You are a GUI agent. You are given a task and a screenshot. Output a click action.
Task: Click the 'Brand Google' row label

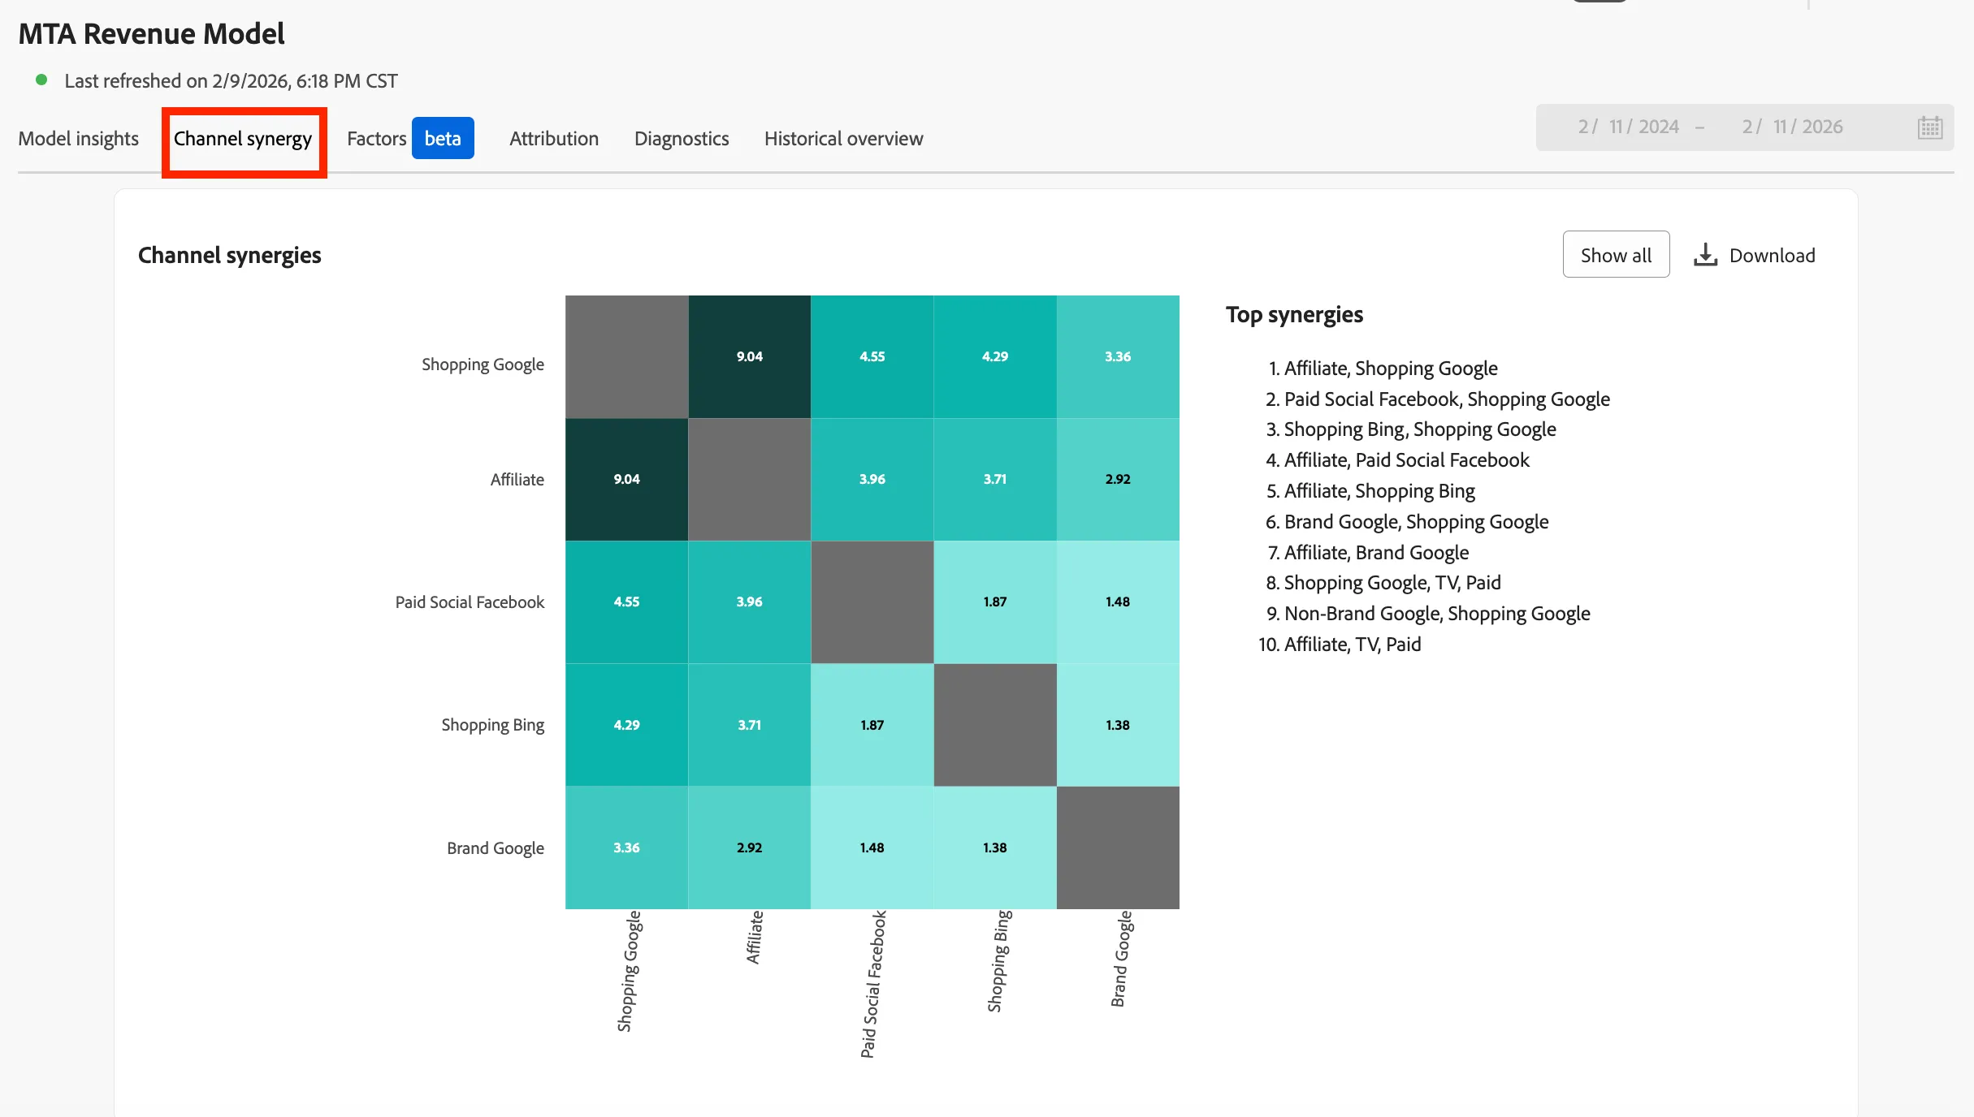point(496,848)
